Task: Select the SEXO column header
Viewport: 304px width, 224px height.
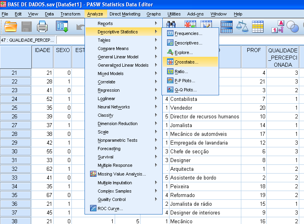Action: 63,57
